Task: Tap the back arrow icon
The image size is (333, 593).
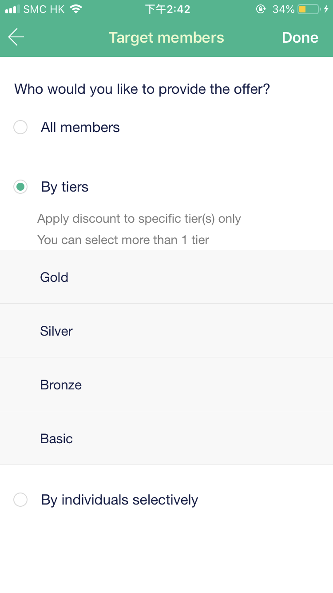Action: coord(16,37)
